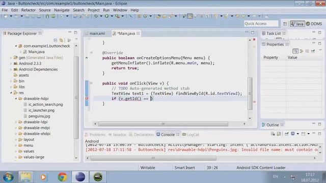Click the green Run toolbar button

point(106,16)
